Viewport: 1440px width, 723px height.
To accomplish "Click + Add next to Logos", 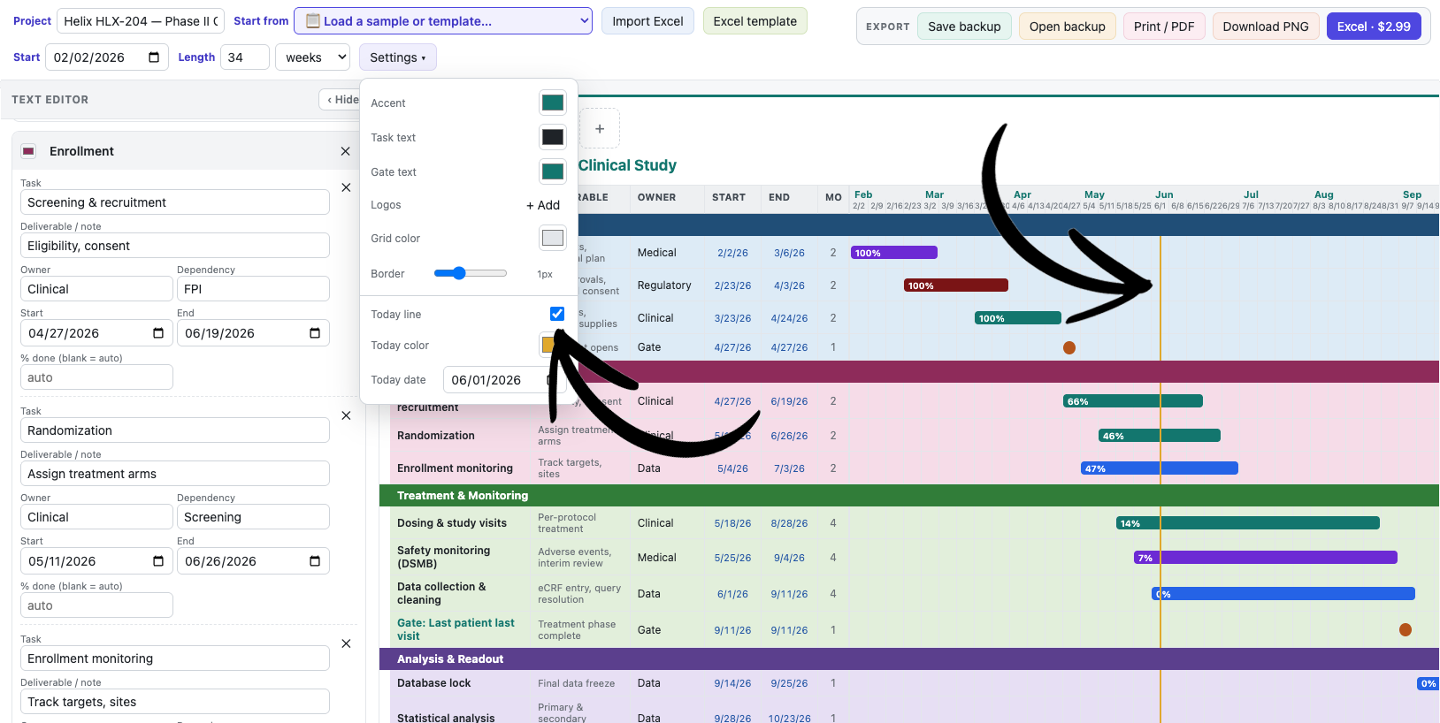I will (x=543, y=205).
